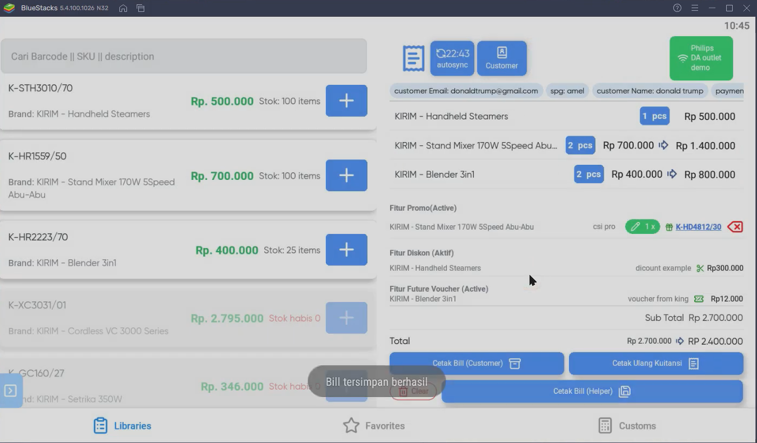Clear the cart with the Clear button

point(413,391)
